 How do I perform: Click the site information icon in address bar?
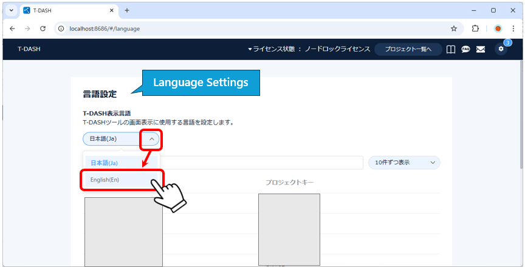coord(61,29)
